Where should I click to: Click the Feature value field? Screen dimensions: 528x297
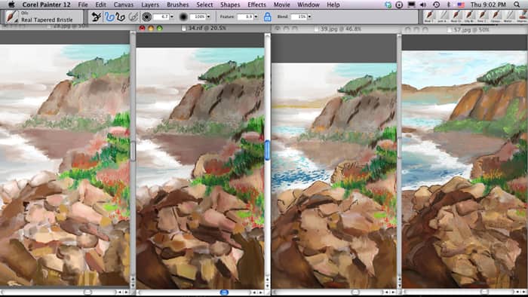245,17
